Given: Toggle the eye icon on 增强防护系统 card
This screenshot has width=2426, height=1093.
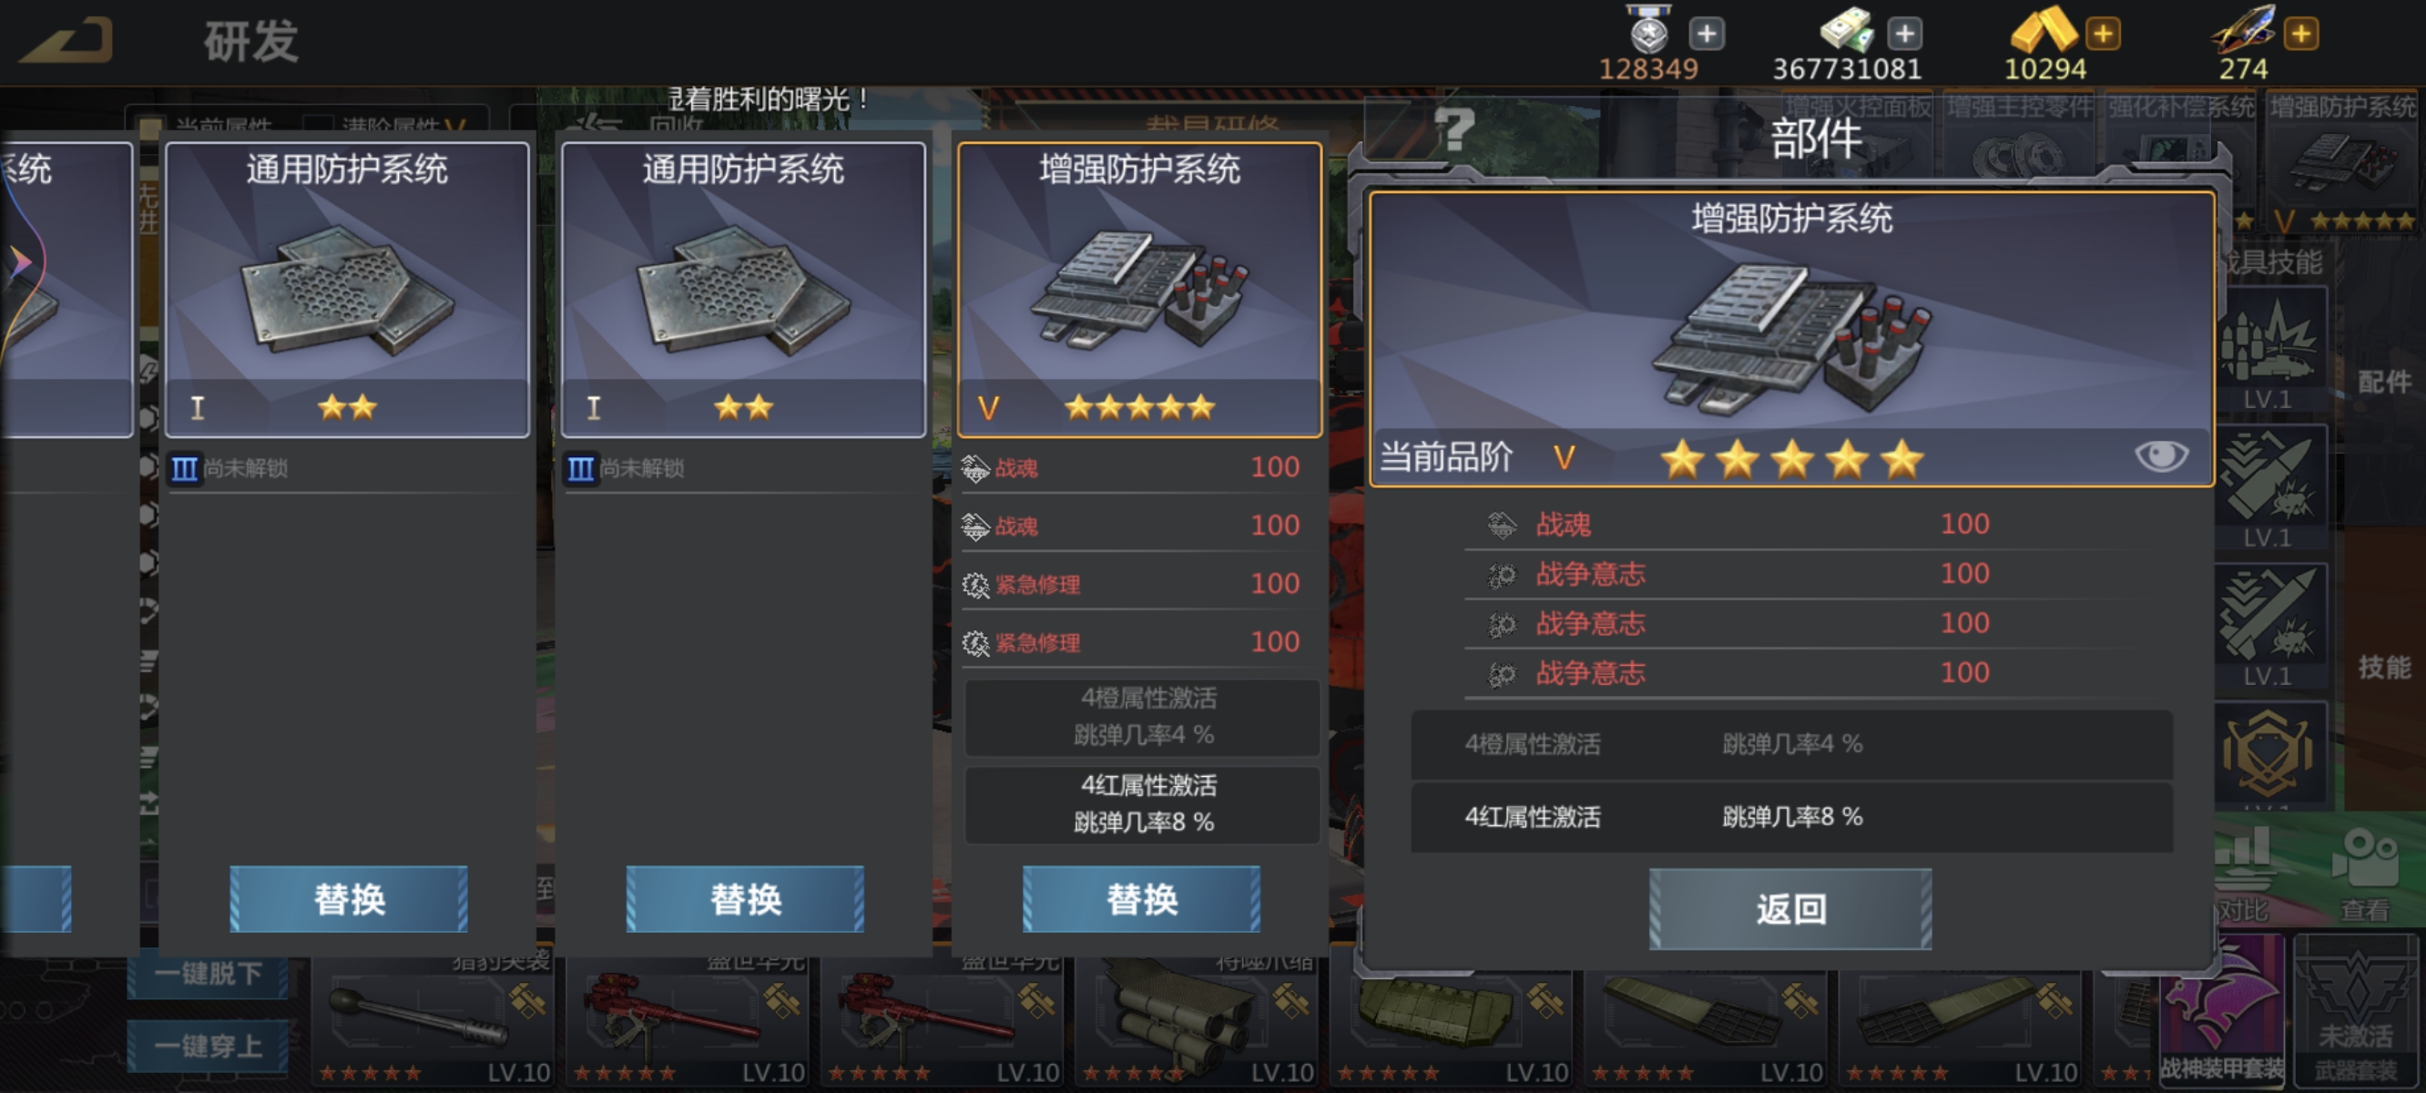Looking at the screenshot, I should 2160,456.
